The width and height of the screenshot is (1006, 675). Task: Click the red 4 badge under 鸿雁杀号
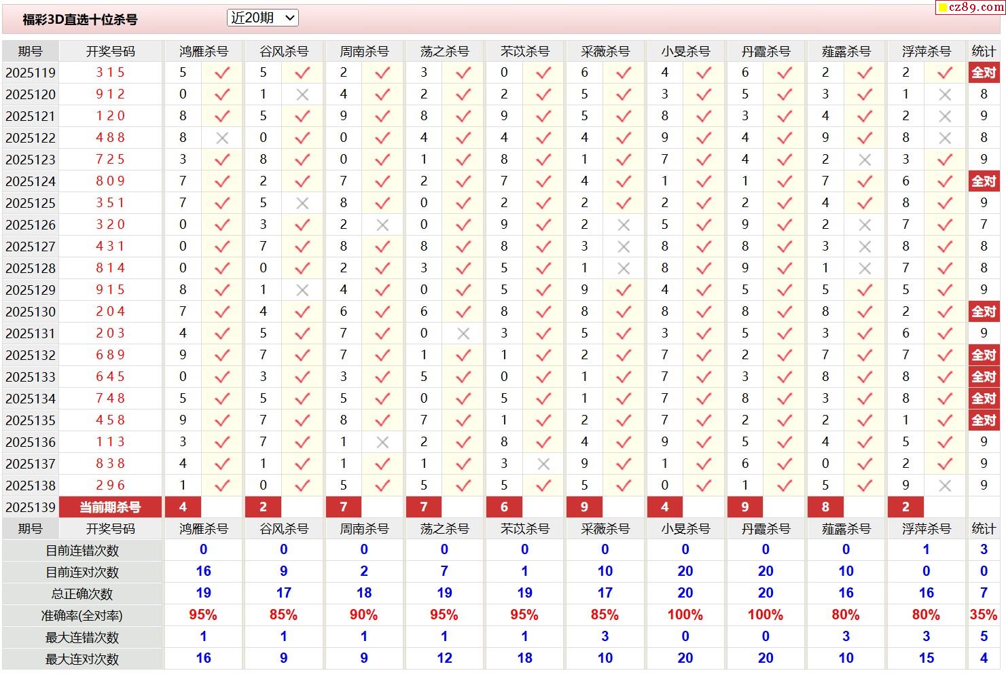point(183,507)
